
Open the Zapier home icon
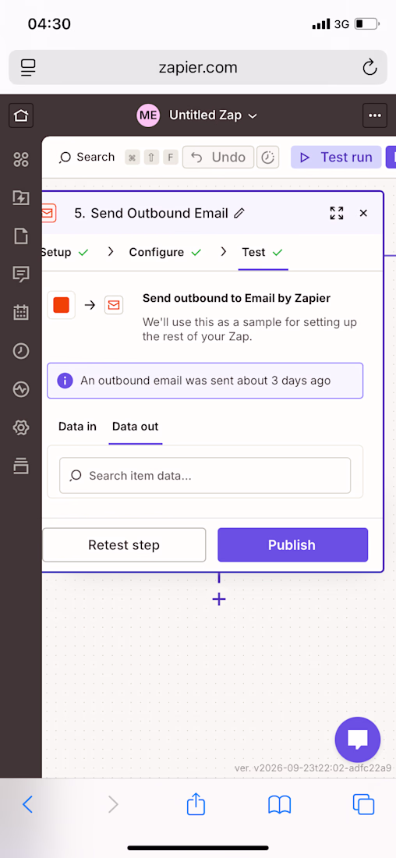tap(21, 115)
